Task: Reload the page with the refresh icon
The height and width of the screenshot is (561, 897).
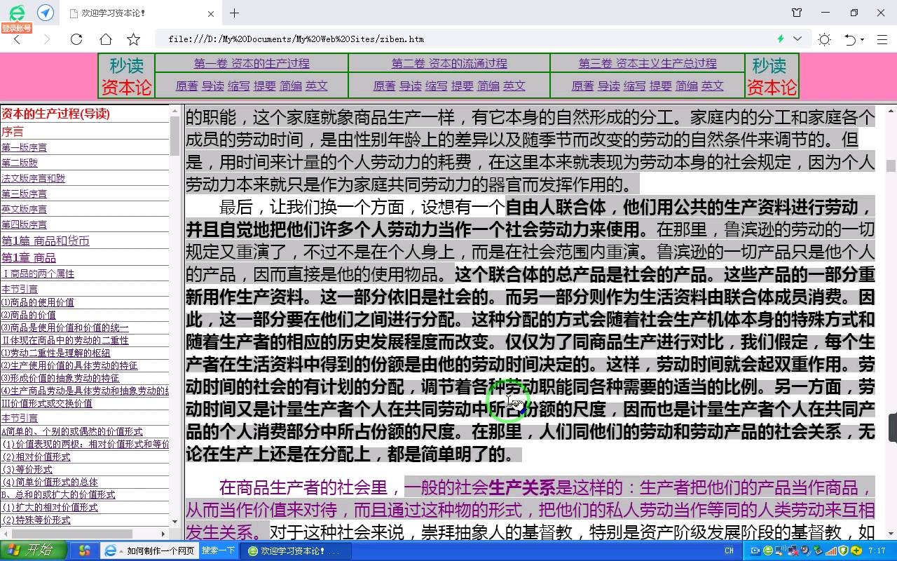Action: [x=76, y=39]
